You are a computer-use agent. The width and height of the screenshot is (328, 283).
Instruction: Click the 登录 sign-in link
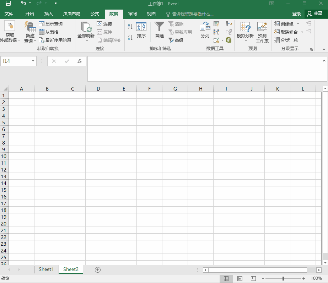(x=296, y=14)
